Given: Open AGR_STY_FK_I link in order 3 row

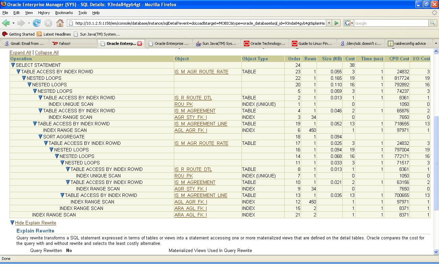Looking at the screenshot, I should [191, 117].
